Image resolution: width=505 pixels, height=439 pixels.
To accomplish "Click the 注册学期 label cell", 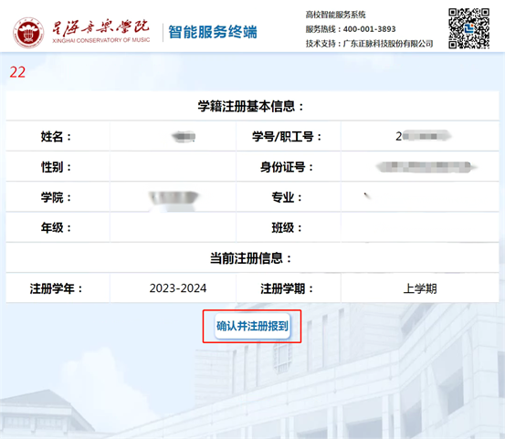I will pos(289,288).
